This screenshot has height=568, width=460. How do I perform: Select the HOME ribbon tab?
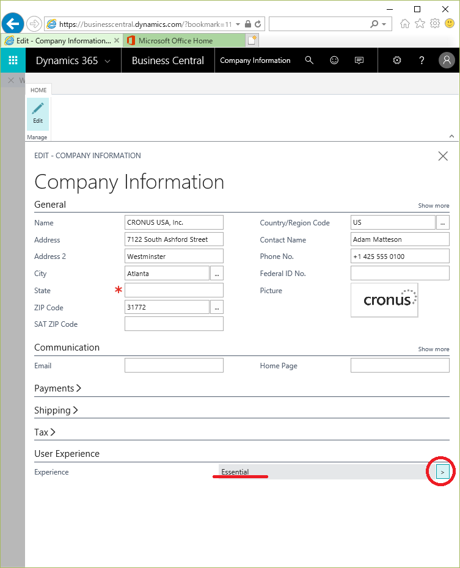tap(38, 90)
